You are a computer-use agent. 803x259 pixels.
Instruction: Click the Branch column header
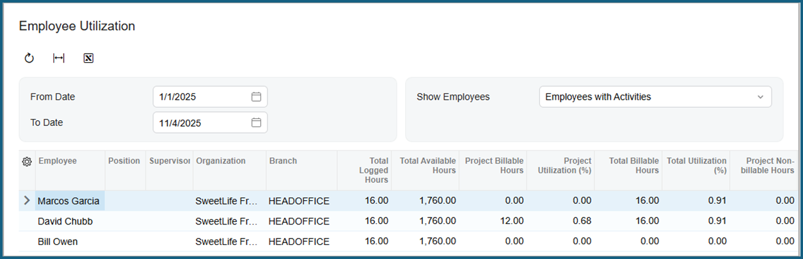[x=283, y=161]
